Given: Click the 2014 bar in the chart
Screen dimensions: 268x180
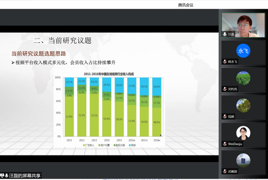Looking at the screenshot, I should click(107, 107).
